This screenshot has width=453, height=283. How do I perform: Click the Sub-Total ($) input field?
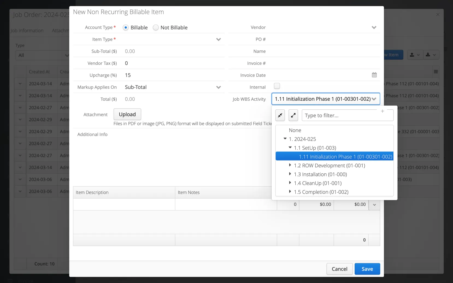point(174,51)
